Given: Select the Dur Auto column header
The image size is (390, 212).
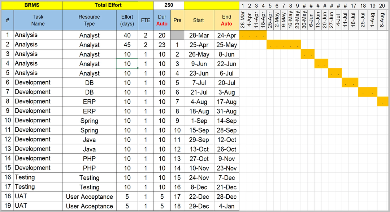Looking at the screenshot, I should (x=162, y=20).
